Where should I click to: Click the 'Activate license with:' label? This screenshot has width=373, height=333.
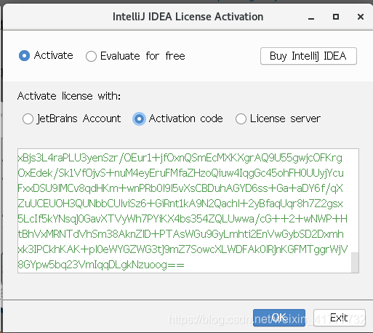69,96
